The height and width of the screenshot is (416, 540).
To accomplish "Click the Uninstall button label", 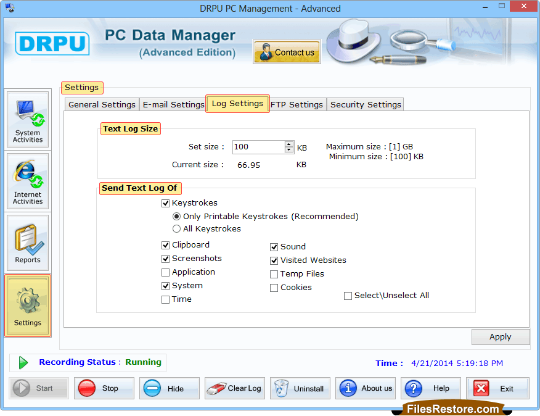I will [x=309, y=389].
